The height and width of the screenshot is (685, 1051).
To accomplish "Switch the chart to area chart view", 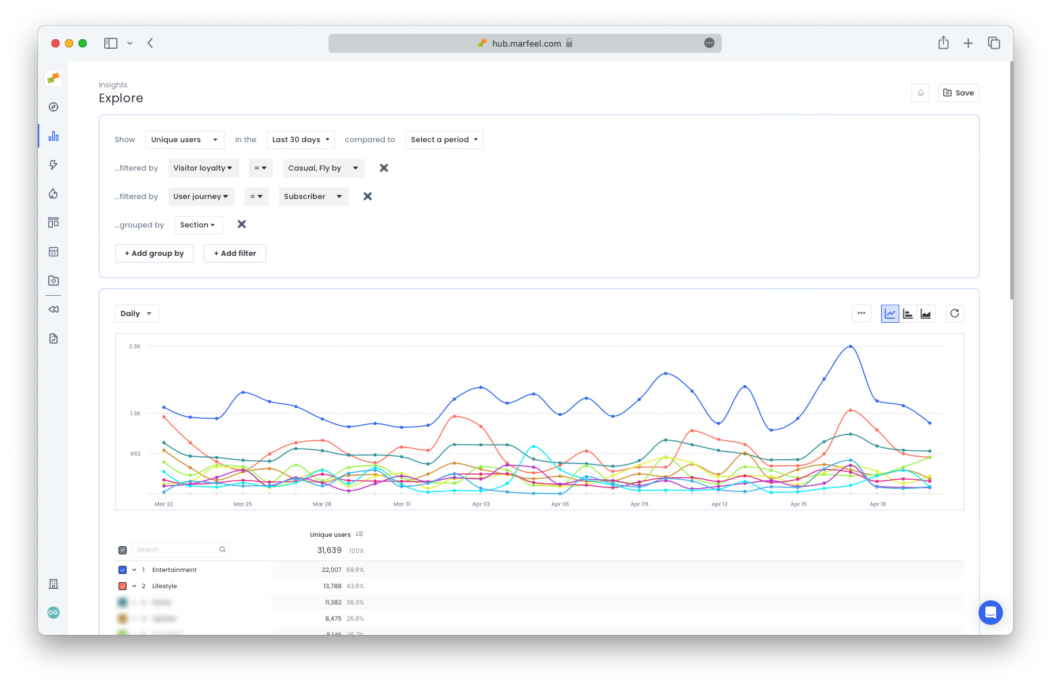I will pos(926,313).
